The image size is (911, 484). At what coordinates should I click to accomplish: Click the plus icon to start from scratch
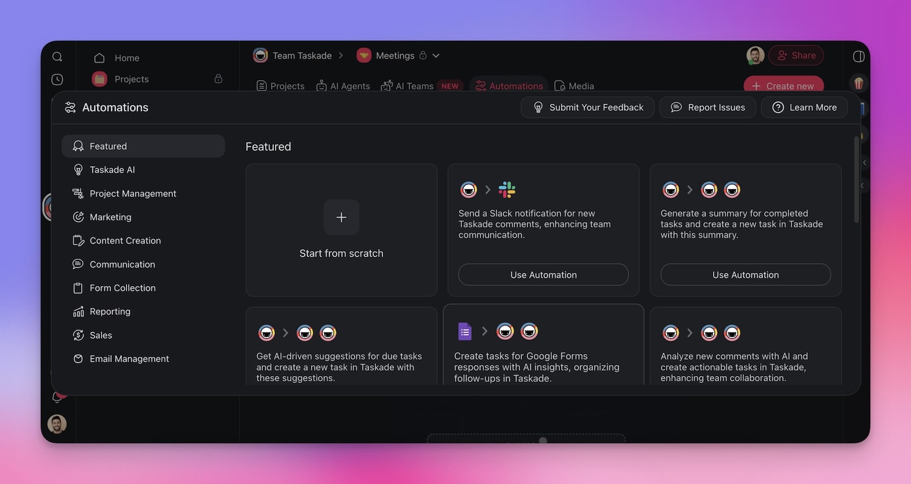coord(341,217)
